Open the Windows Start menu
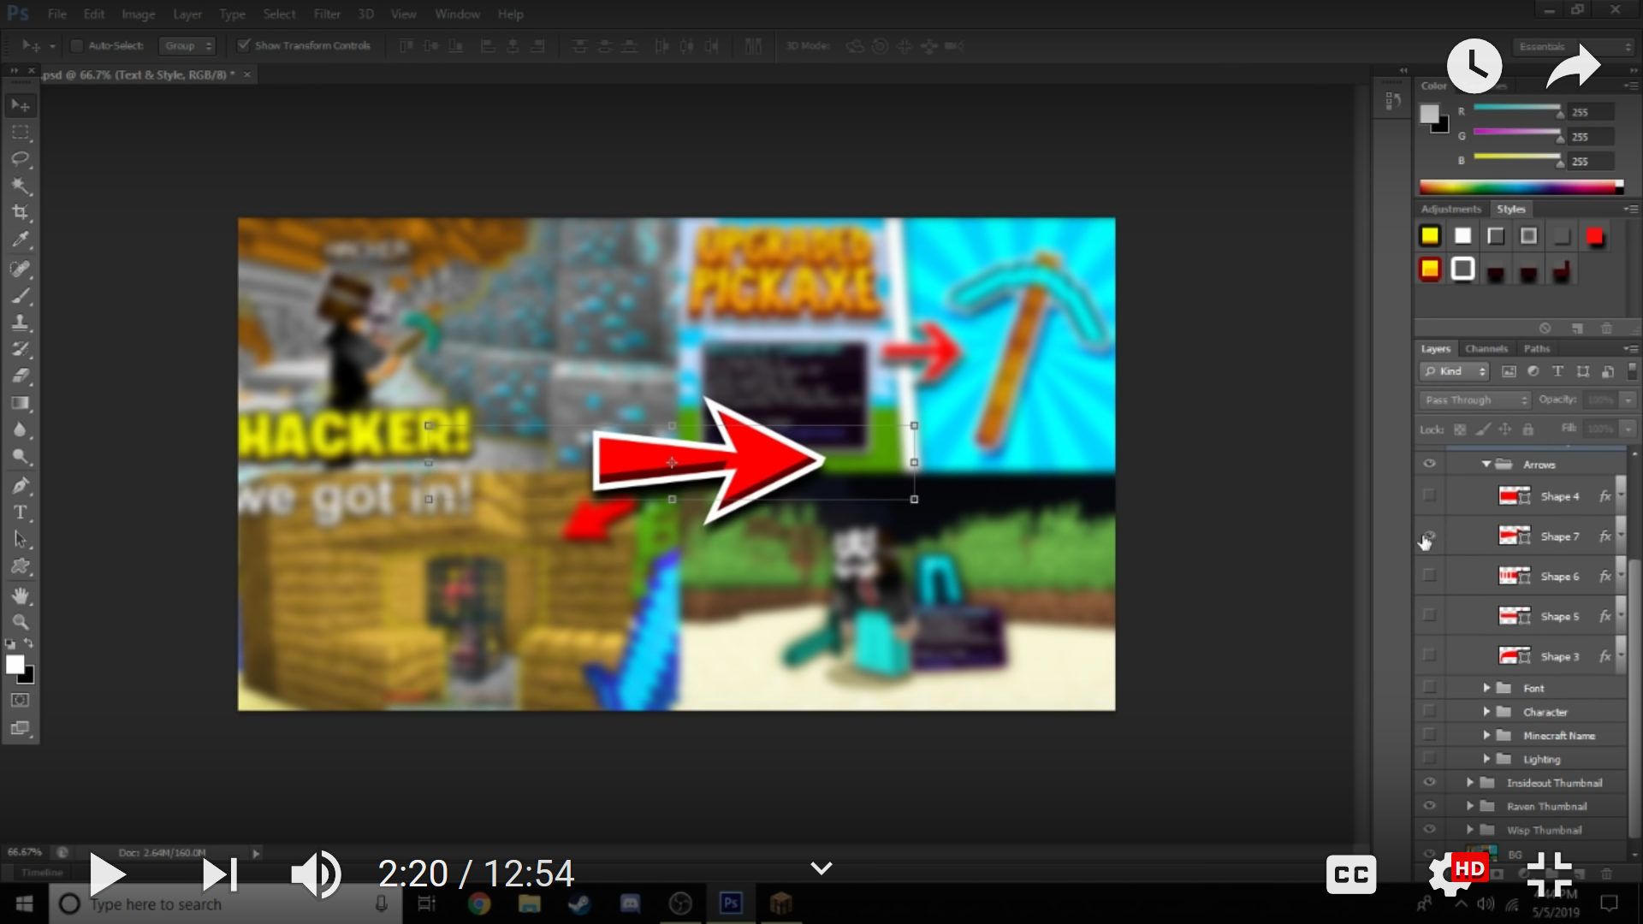 coord(24,904)
